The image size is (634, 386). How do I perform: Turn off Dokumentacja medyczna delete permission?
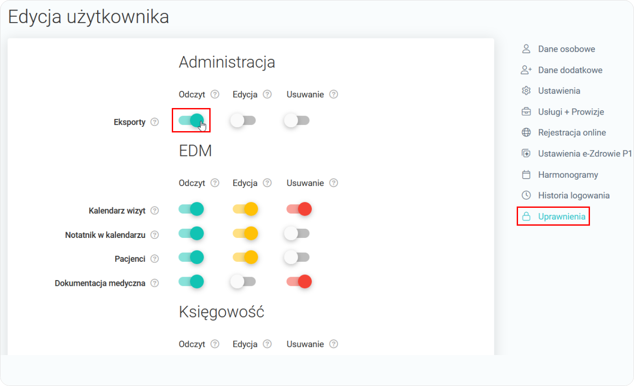299,281
